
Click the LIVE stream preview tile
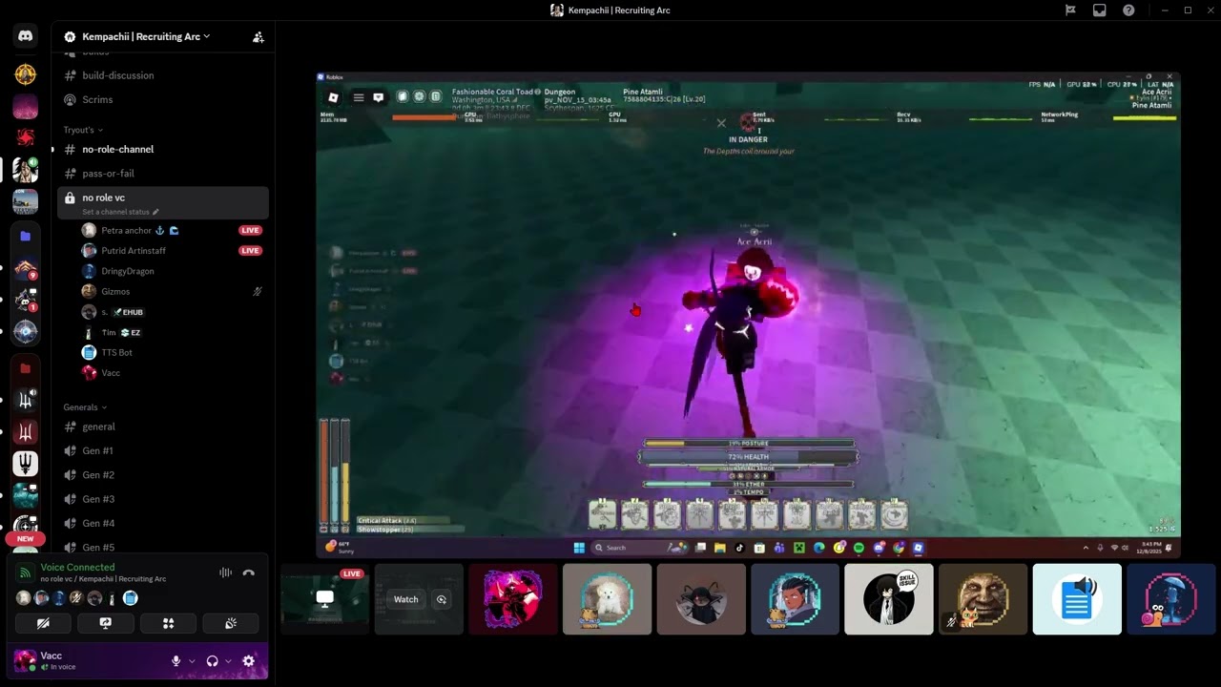pyautogui.click(x=324, y=599)
